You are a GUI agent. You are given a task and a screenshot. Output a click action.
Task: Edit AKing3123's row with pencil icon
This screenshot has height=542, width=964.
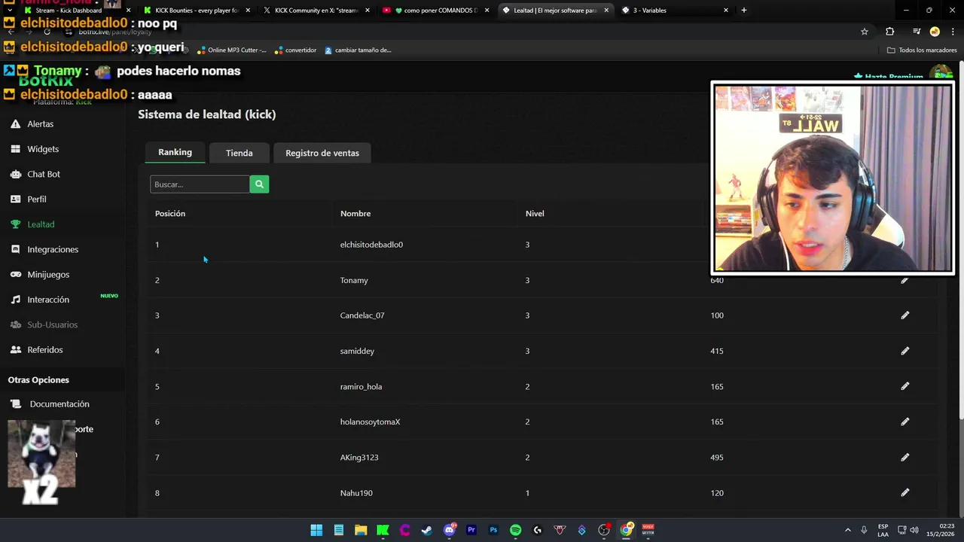pos(905,457)
